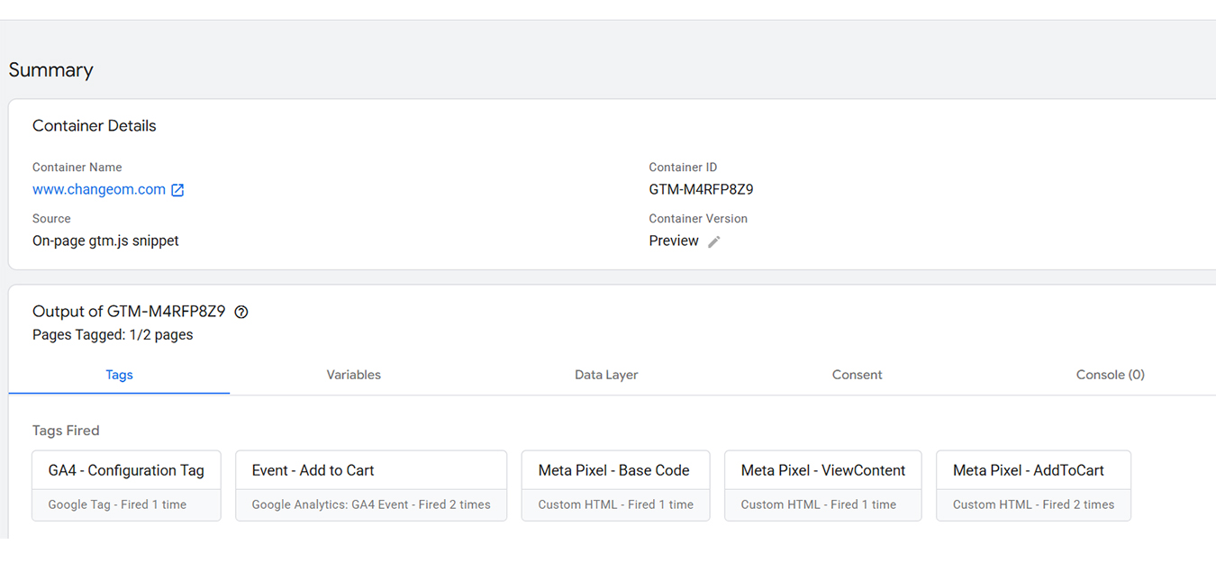Select the Meta Pixel - ViewContent tag card
The width and height of the screenshot is (1216, 563).
coord(822,486)
